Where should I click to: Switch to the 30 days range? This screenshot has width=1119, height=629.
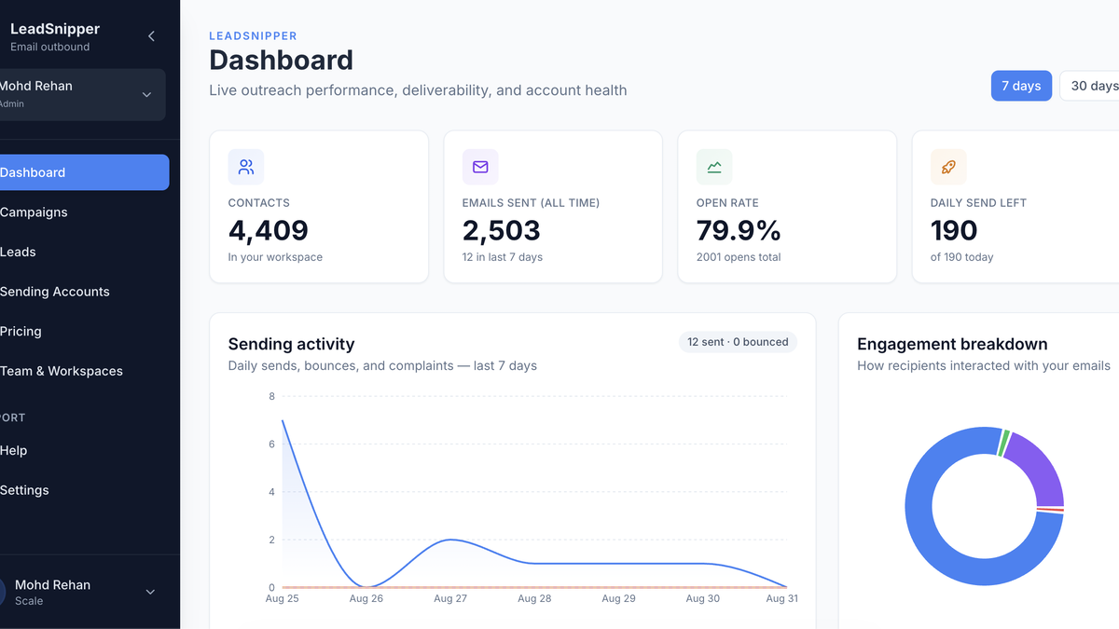point(1091,86)
